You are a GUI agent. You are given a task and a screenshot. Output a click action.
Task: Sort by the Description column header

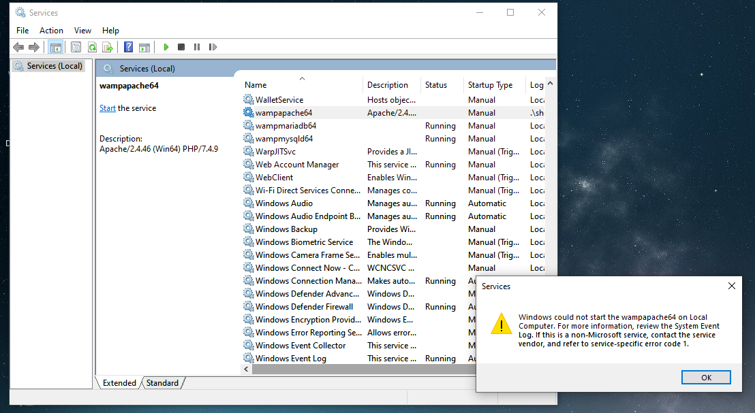click(391, 84)
